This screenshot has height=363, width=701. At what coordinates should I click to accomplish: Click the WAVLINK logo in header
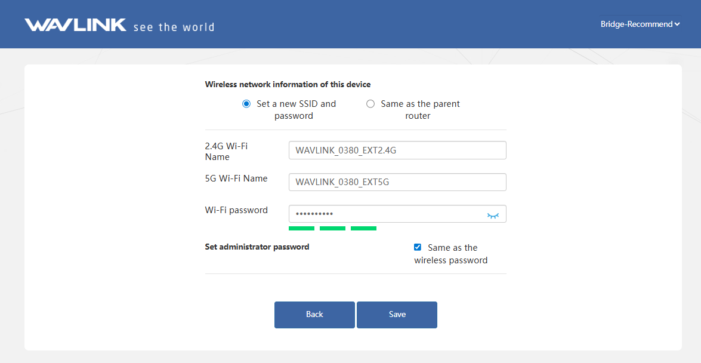(x=75, y=25)
